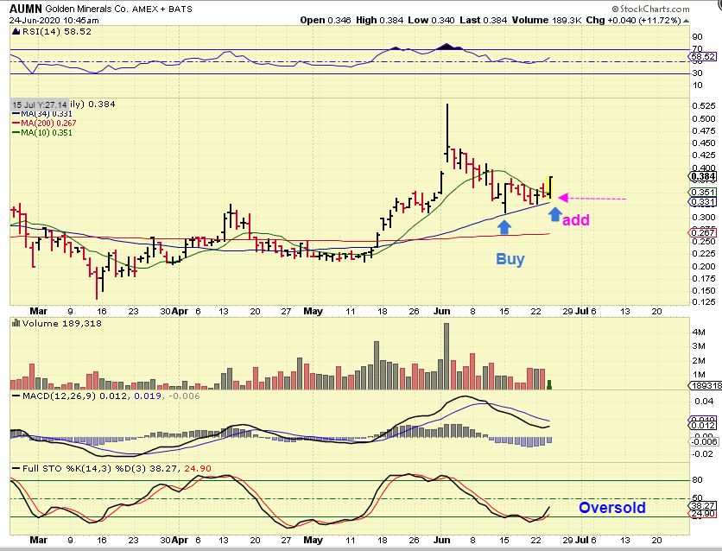Click the 4M label on the volume axis
The width and height of the screenshot is (722, 551).
coord(698,332)
